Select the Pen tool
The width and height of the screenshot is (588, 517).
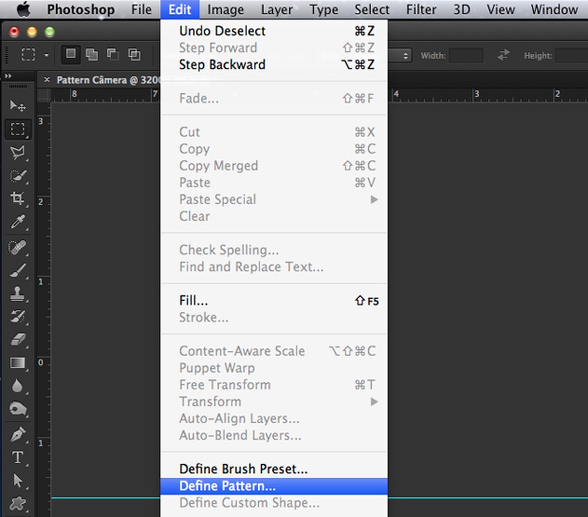click(x=17, y=435)
